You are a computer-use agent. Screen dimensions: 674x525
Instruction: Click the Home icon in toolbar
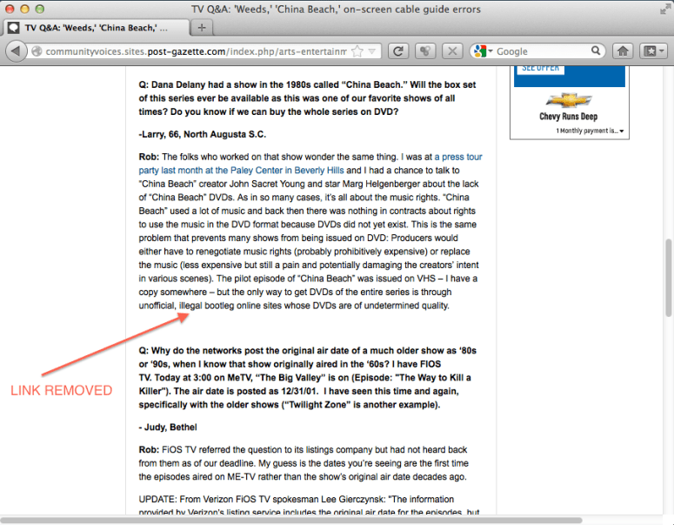(x=623, y=51)
